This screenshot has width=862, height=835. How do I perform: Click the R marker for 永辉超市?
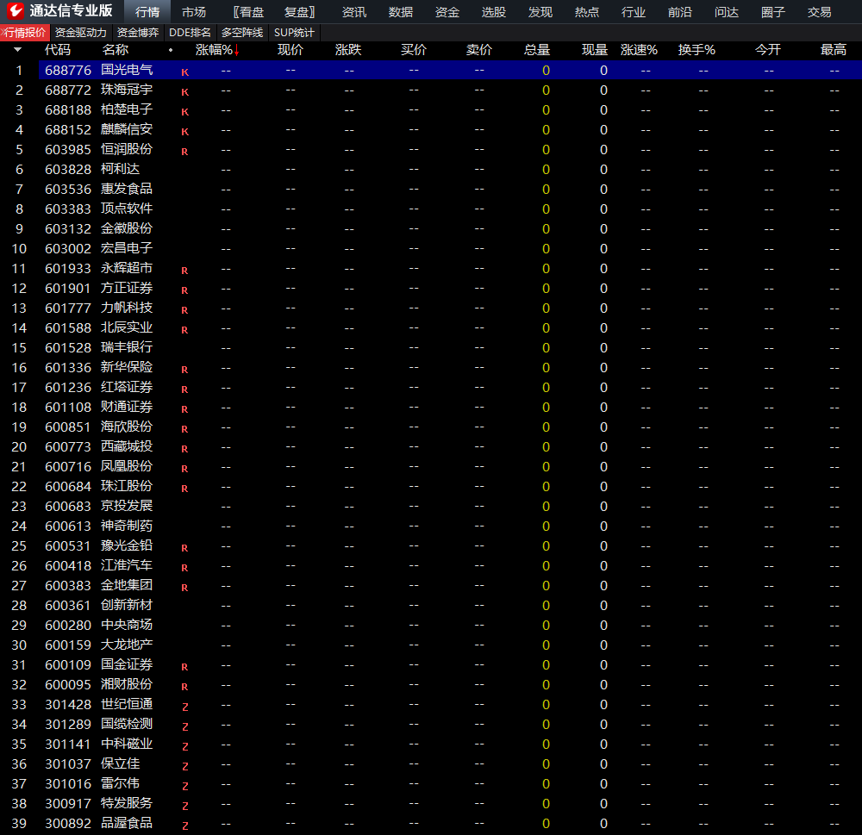tap(184, 271)
